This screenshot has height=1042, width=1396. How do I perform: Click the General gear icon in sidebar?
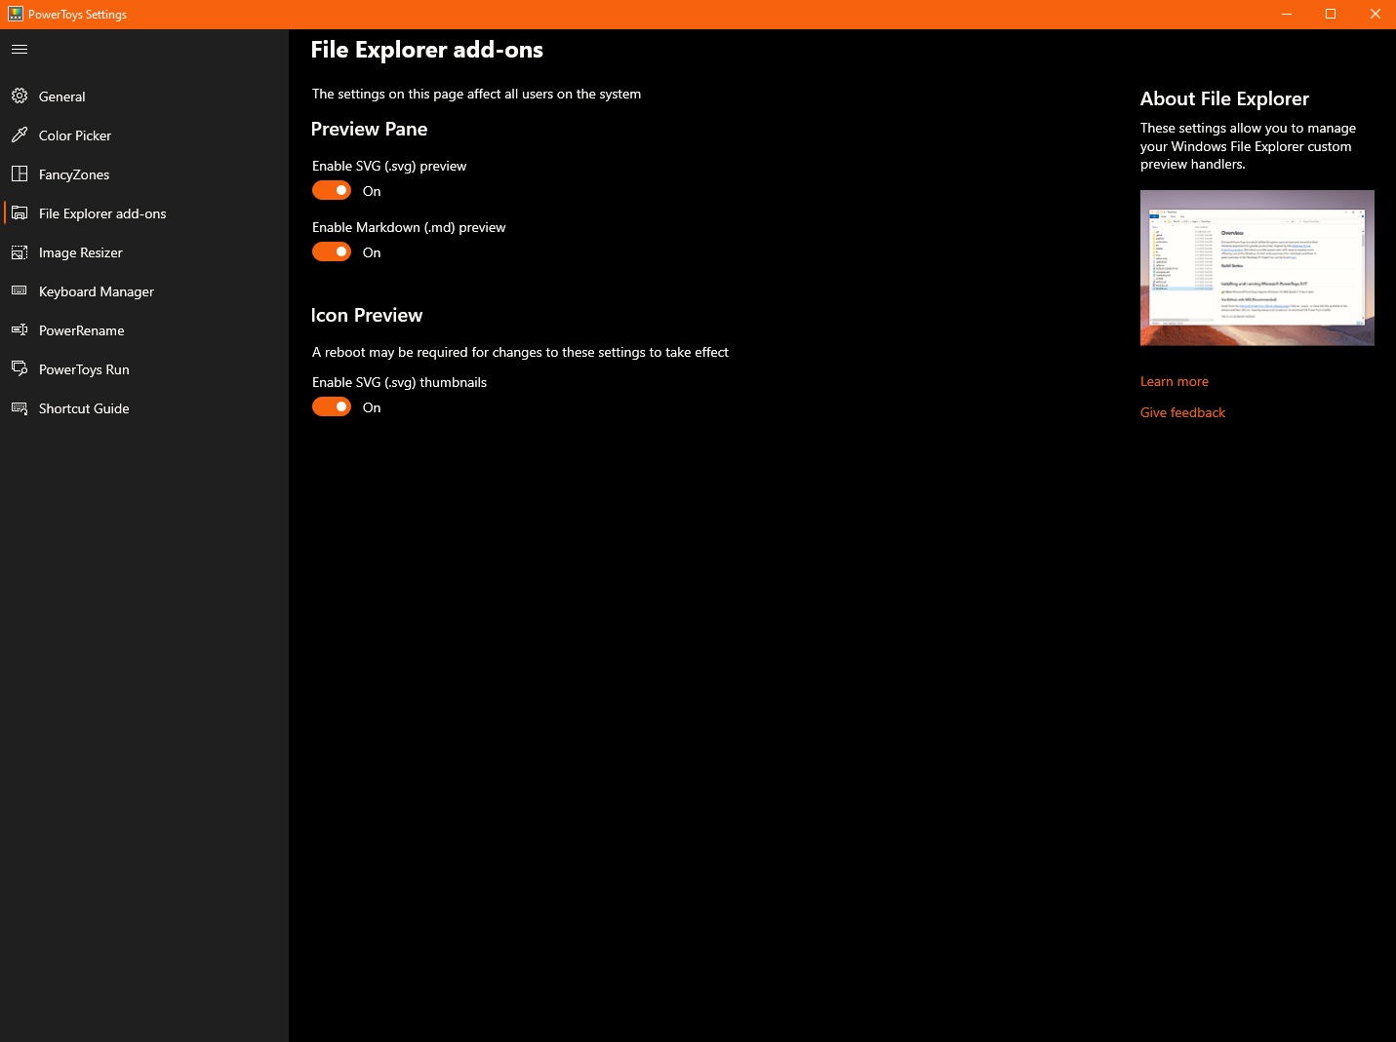click(x=20, y=96)
